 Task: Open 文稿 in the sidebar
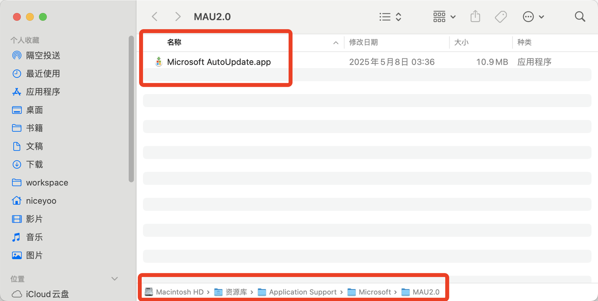pos(34,146)
